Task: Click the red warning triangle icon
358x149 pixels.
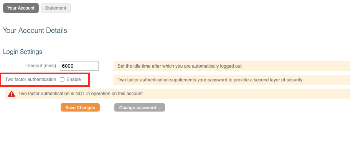Action: point(12,94)
